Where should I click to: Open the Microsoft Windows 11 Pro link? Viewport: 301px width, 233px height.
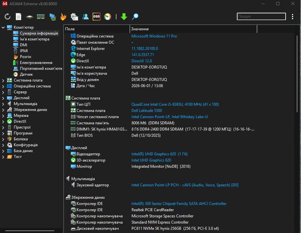coord(154,36)
